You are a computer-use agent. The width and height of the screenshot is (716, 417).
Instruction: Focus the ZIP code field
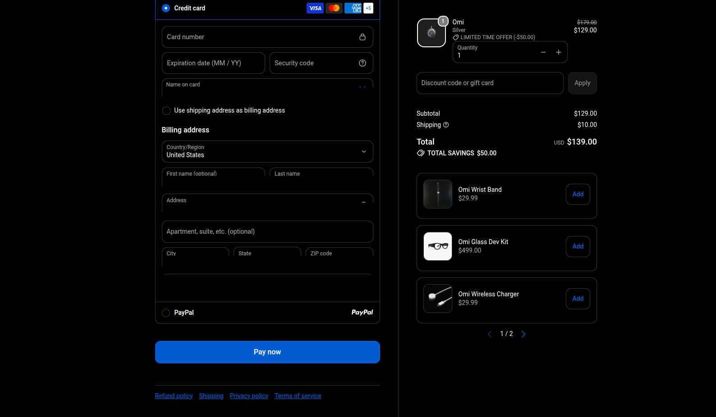(x=340, y=256)
